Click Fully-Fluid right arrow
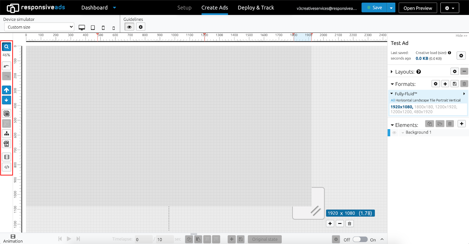The height and width of the screenshot is (244, 469). coord(464,94)
